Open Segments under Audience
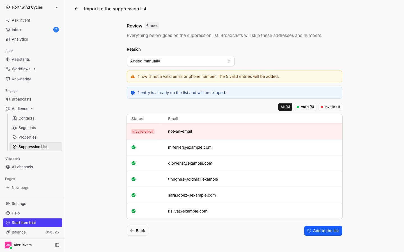 coord(36,128)
